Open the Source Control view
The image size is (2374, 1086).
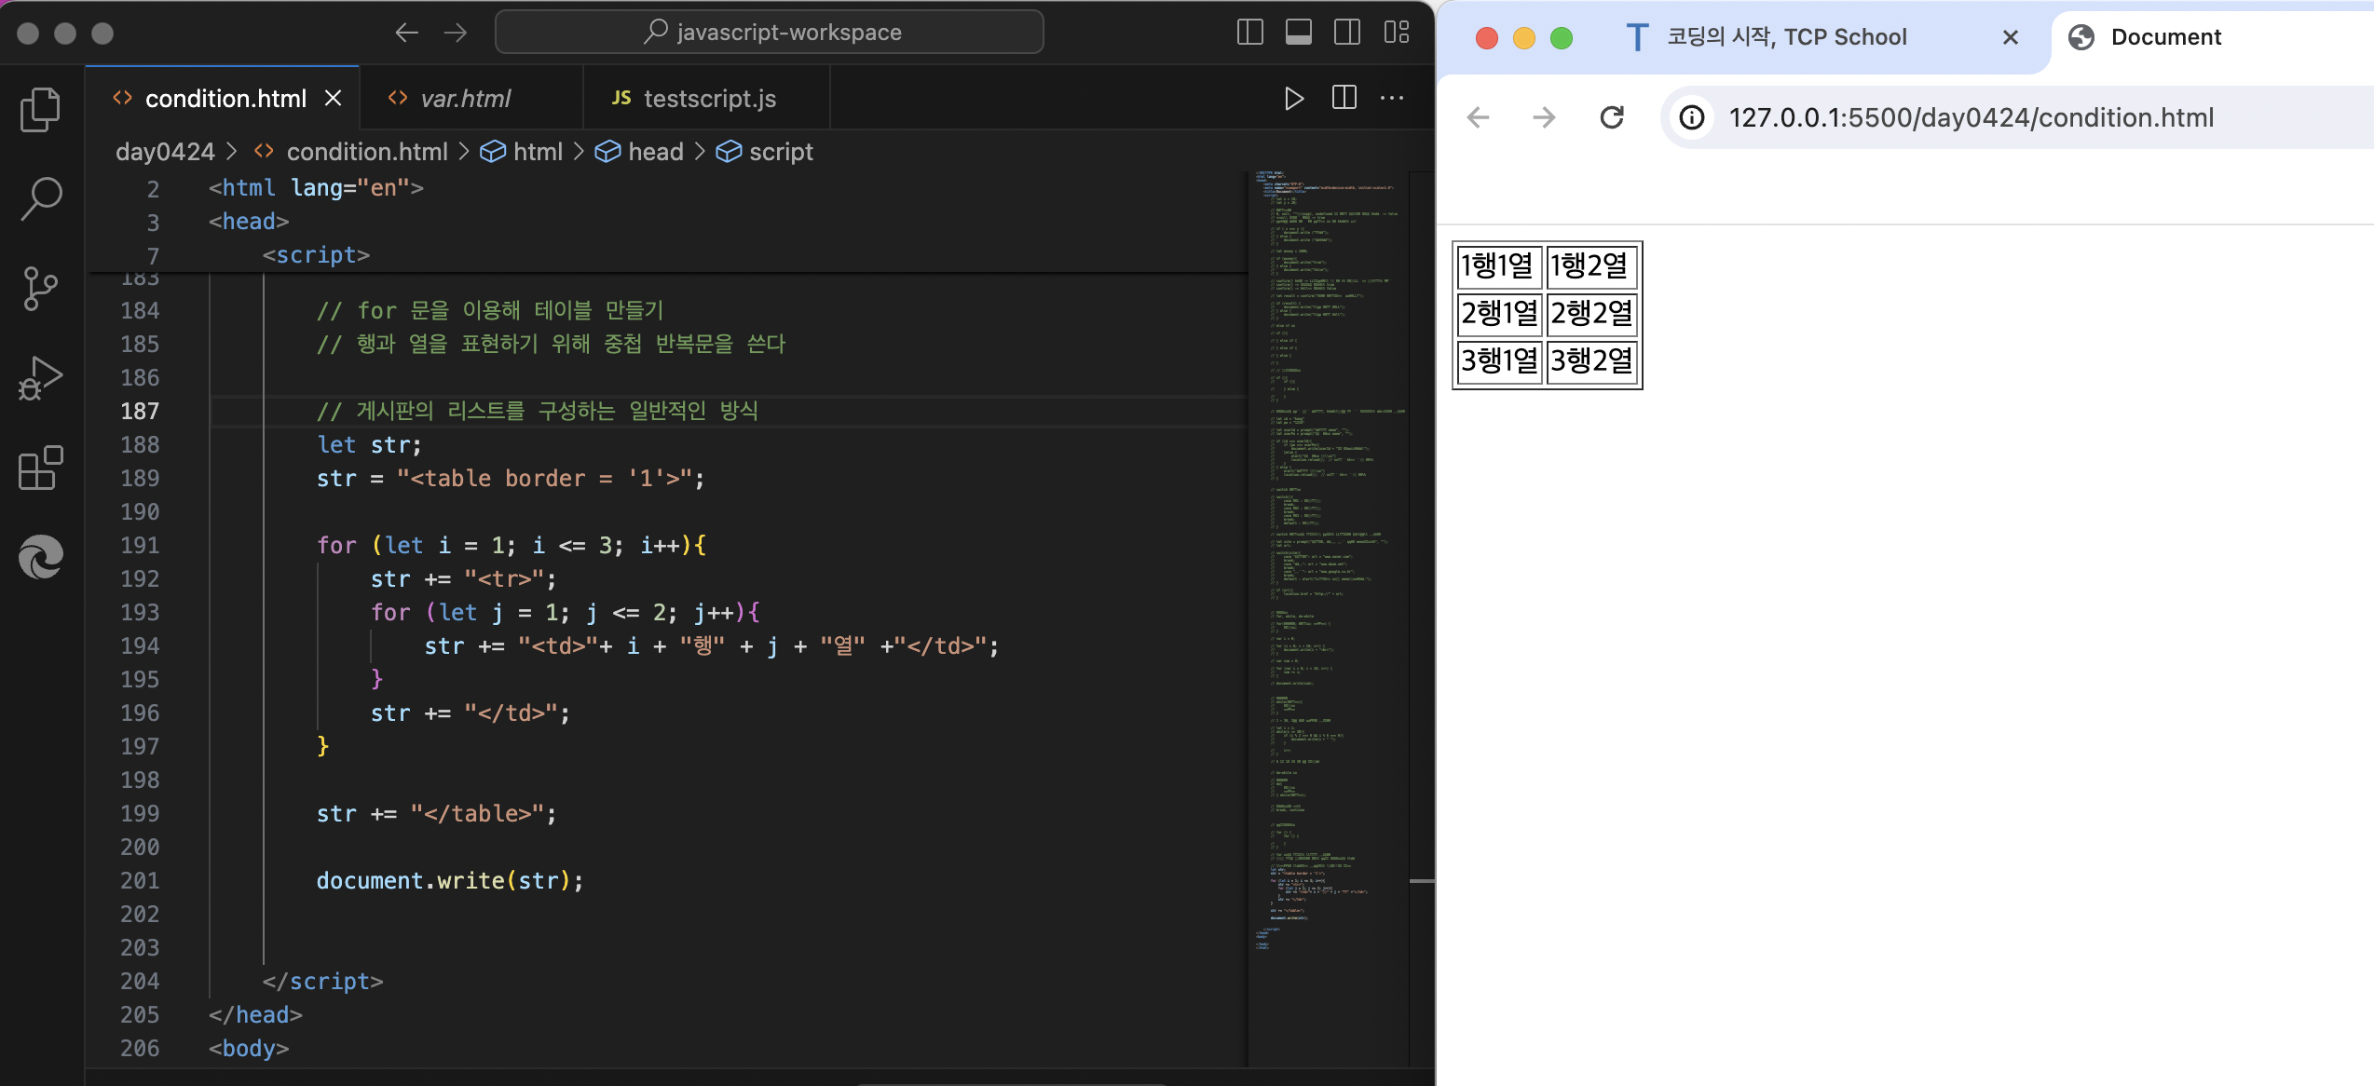[x=40, y=288]
